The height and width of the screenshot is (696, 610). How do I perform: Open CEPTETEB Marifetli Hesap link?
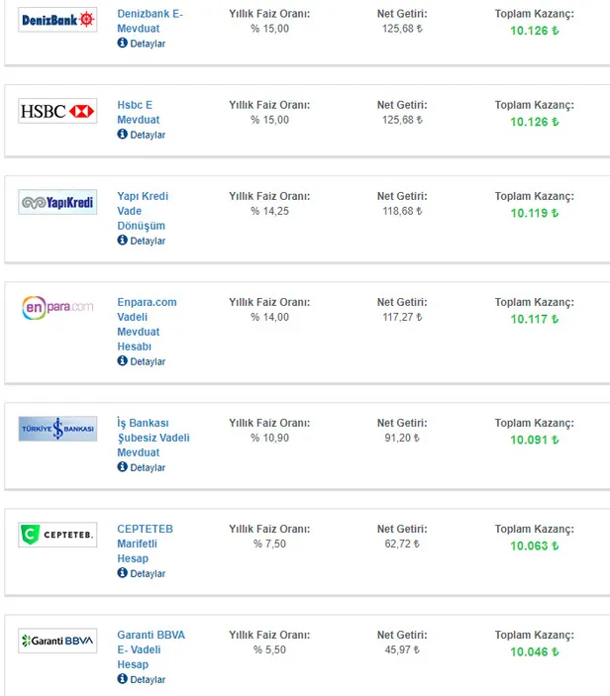145,544
